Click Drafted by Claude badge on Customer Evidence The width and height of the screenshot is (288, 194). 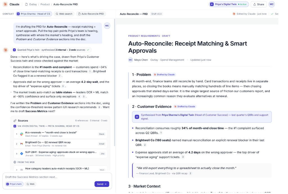[185, 107]
